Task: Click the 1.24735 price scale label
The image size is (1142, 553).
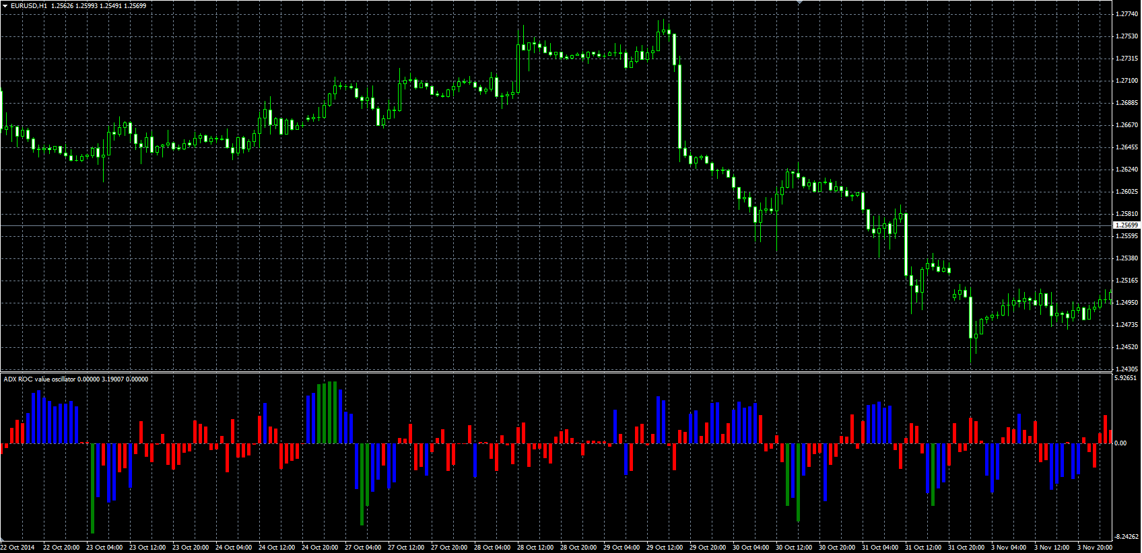Action: 1127,325
